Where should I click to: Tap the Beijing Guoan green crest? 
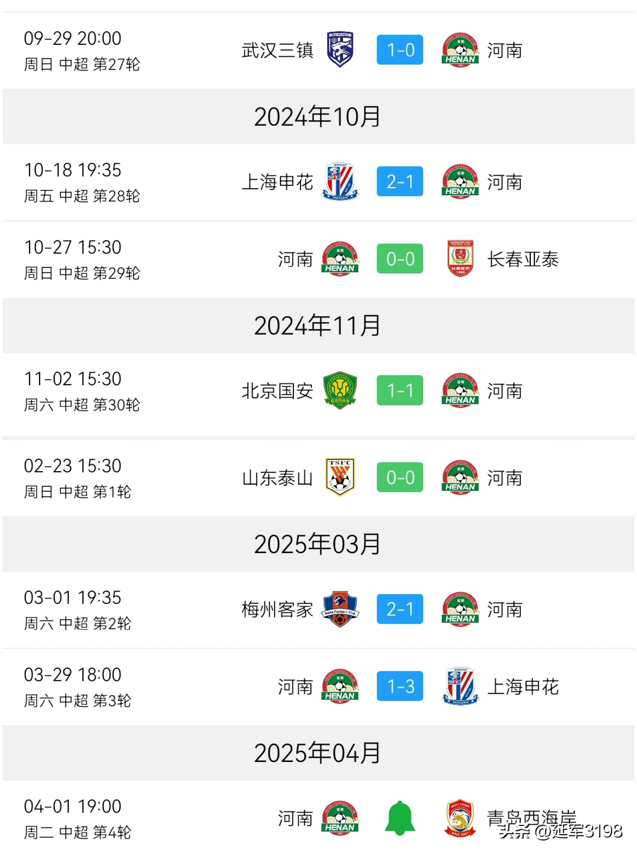click(x=340, y=390)
